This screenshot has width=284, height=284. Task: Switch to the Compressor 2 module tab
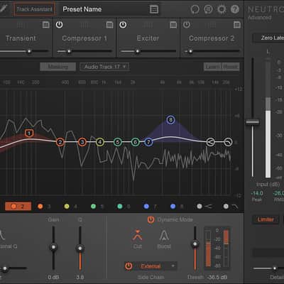[x=212, y=38]
